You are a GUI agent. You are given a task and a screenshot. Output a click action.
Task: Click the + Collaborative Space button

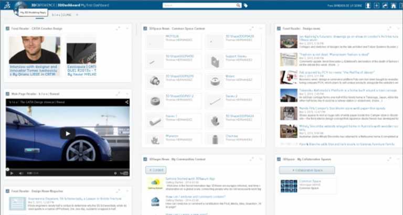(307, 170)
